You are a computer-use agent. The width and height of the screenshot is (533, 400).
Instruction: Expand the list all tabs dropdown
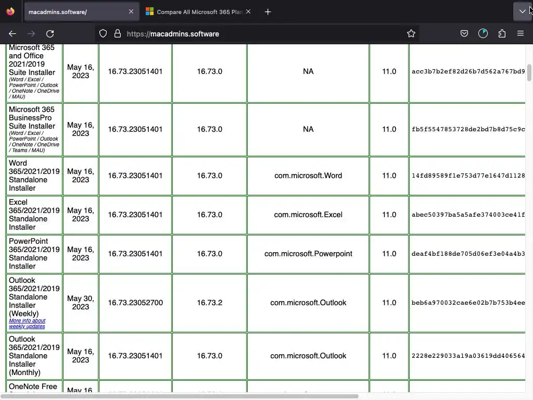[x=523, y=11]
